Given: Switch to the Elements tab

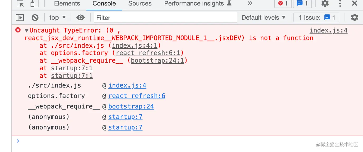Looking at the screenshot, I should 67,4.
